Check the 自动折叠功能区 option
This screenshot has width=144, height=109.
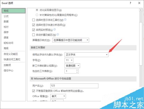coord(33,35)
